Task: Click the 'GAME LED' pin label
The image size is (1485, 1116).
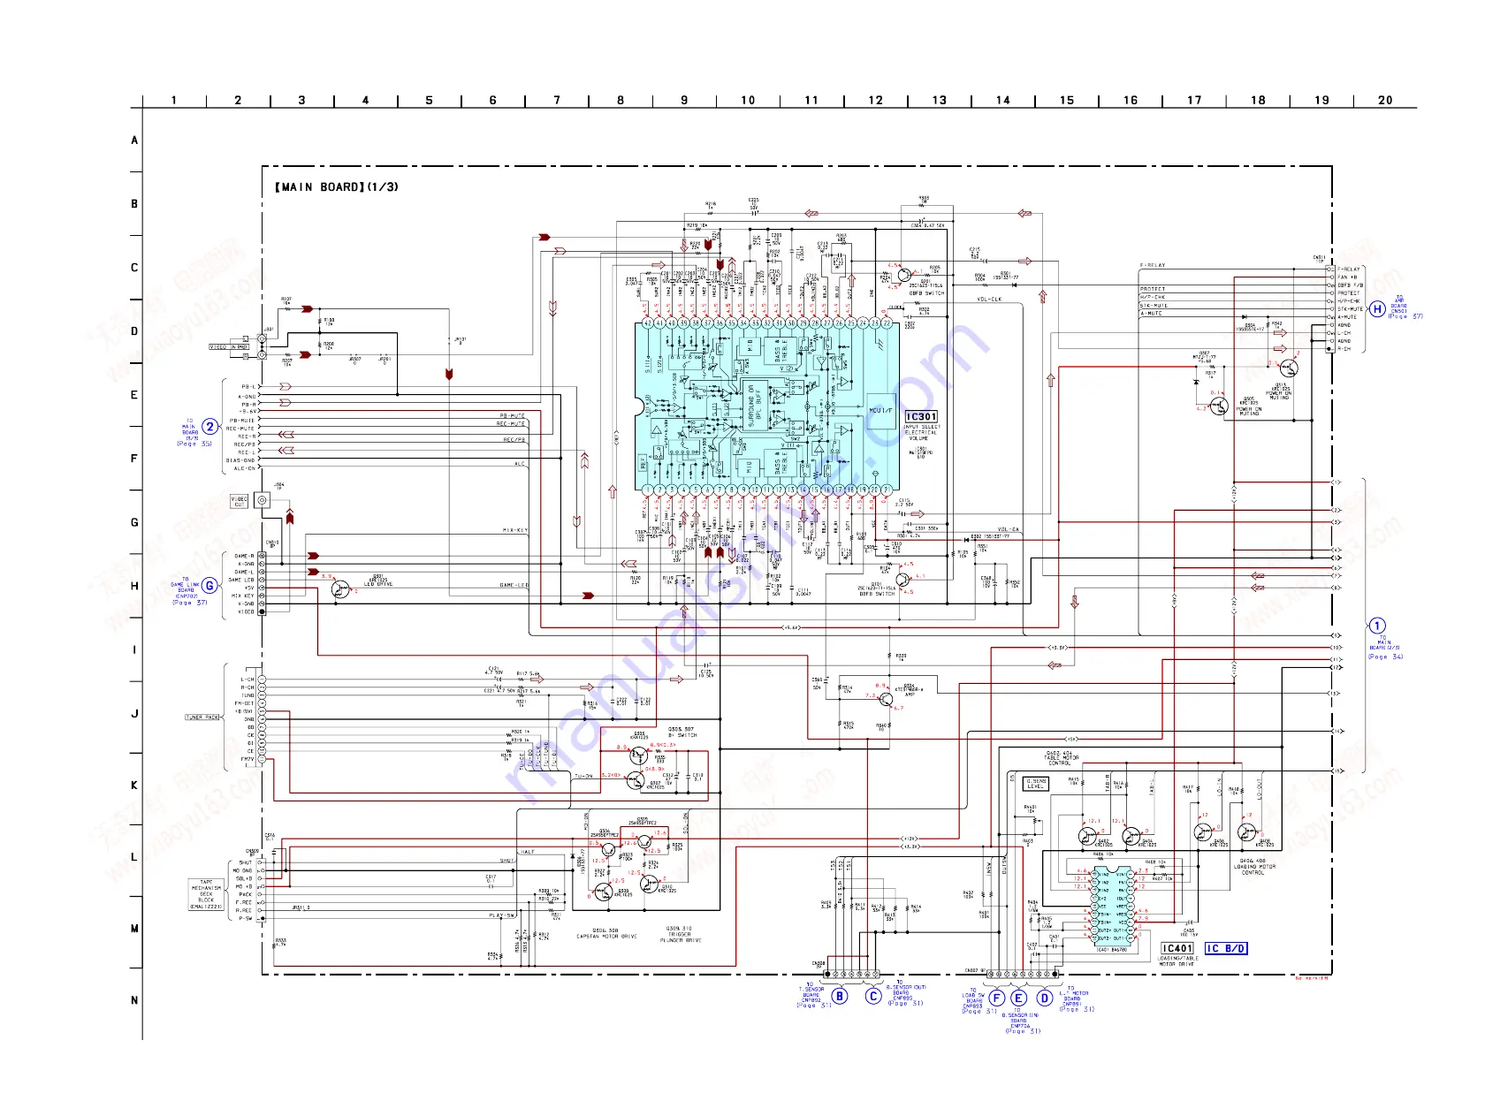Action: pyautogui.click(x=241, y=580)
